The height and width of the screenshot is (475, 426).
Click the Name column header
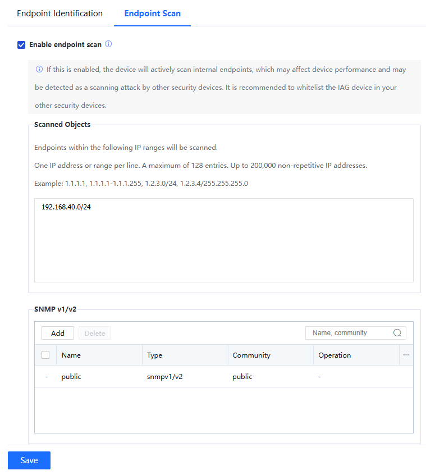71,355
